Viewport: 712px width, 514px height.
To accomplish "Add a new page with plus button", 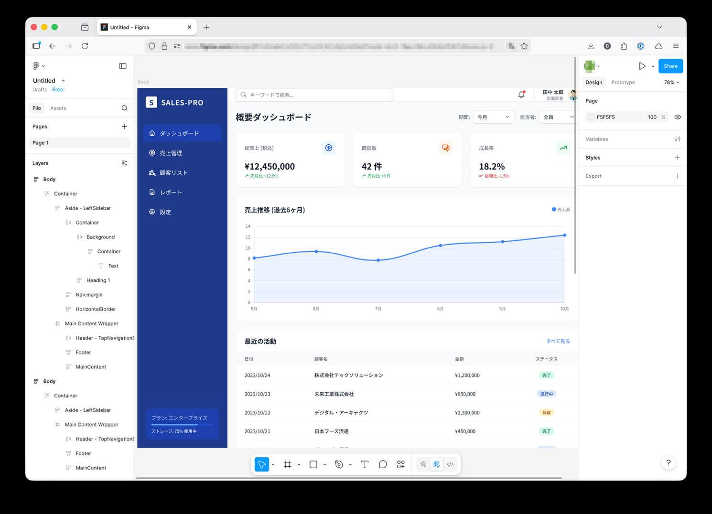I will point(124,127).
